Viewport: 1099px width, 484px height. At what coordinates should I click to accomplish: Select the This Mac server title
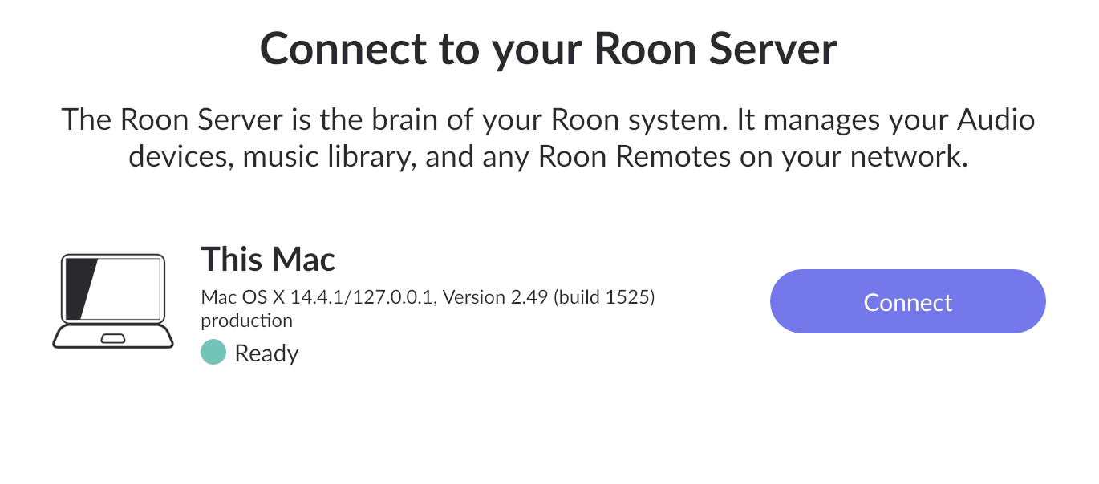(x=268, y=259)
